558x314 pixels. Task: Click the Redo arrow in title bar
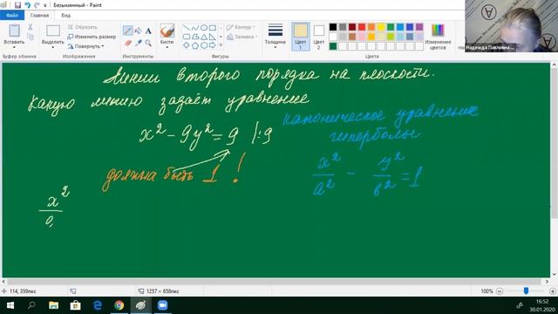pyautogui.click(x=37, y=5)
